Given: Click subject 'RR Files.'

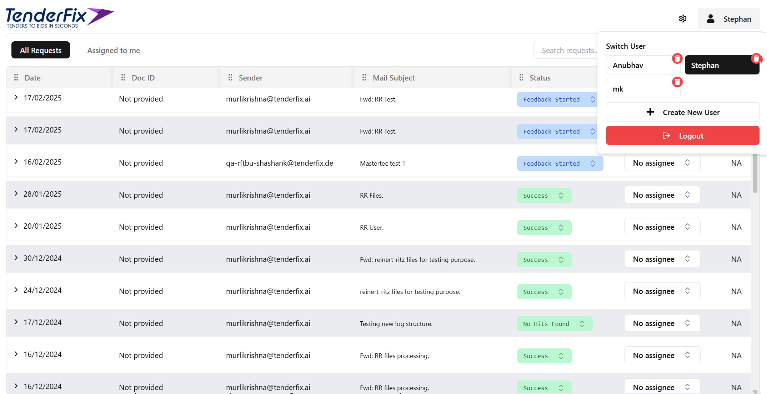Looking at the screenshot, I should (x=371, y=195).
